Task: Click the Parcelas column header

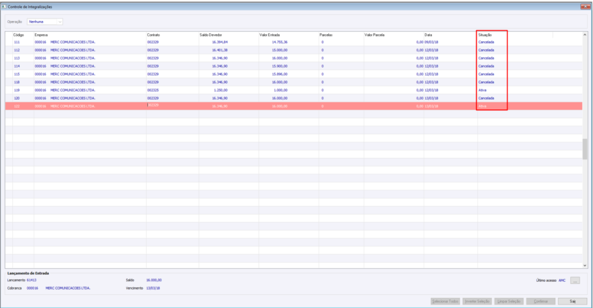Action: pyautogui.click(x=326, y=35)
